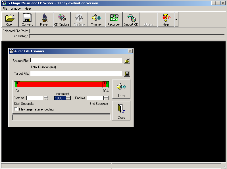Image resolution: width=227 pixels, height=169 pixels.
Task: Click the Selected File Path field
Action: (127, 31)
